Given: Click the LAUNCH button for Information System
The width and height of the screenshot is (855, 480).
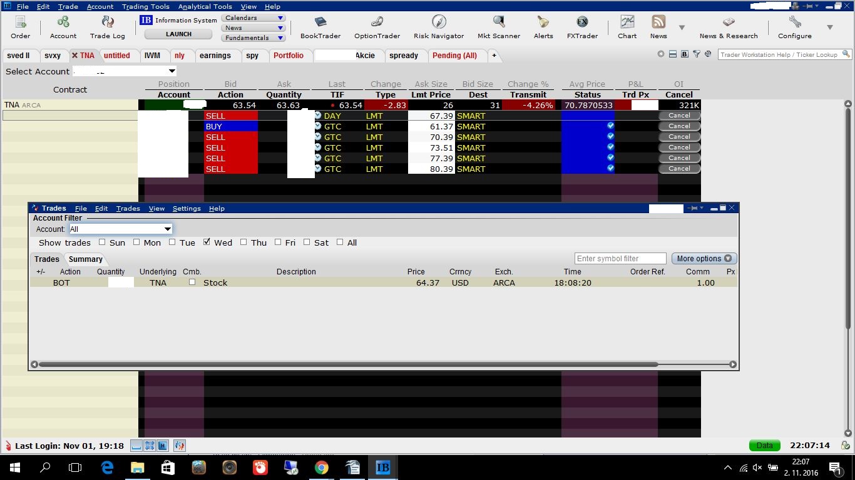Looking at the screenshot, I should (x=178, y=34).
